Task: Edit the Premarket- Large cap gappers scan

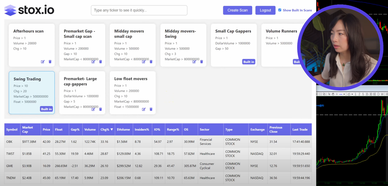Action: (93, 109)
